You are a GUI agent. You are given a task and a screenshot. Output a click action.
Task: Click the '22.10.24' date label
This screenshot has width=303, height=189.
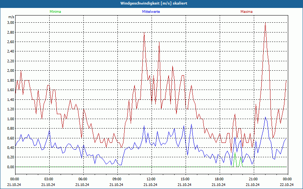pos(287,184)
